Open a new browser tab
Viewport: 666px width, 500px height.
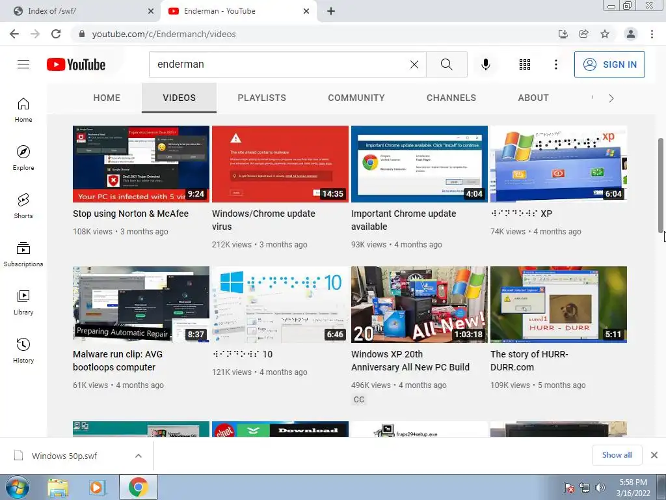(331, 11)
